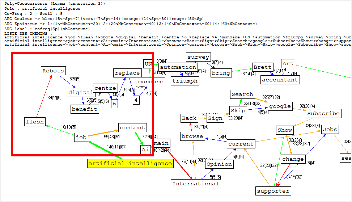Screen dimensions: 352x202
Task: Click the 'ARC Epaisseur' legend line
Action: tap(131, 24)
